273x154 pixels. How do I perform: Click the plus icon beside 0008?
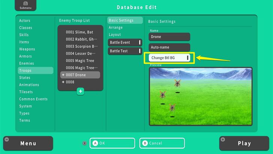point(63,82)
